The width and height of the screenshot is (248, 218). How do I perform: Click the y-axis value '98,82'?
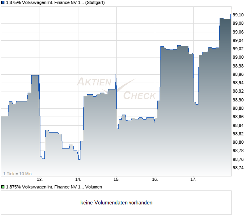(238, 134)
